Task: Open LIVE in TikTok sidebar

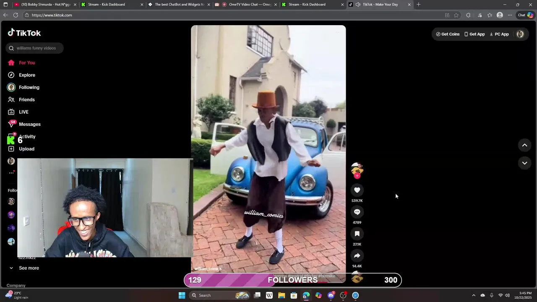Action: 23,112
